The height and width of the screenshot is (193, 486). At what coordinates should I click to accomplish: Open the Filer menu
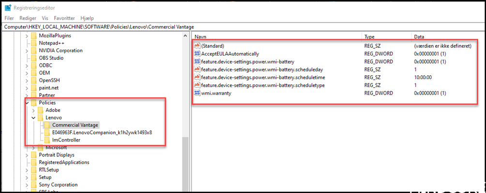(9, 18)
